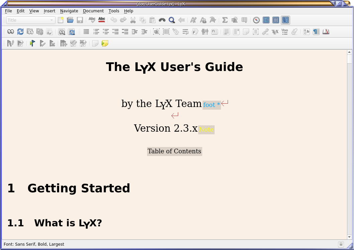354x250 pixels.
Task: Toggle continuous spellcheck (Abc with red underline)
Action: click(102, 20)
